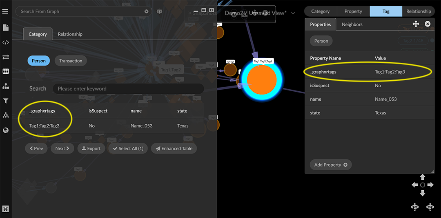Open the code query icon in sidebar

pos(6,42)
